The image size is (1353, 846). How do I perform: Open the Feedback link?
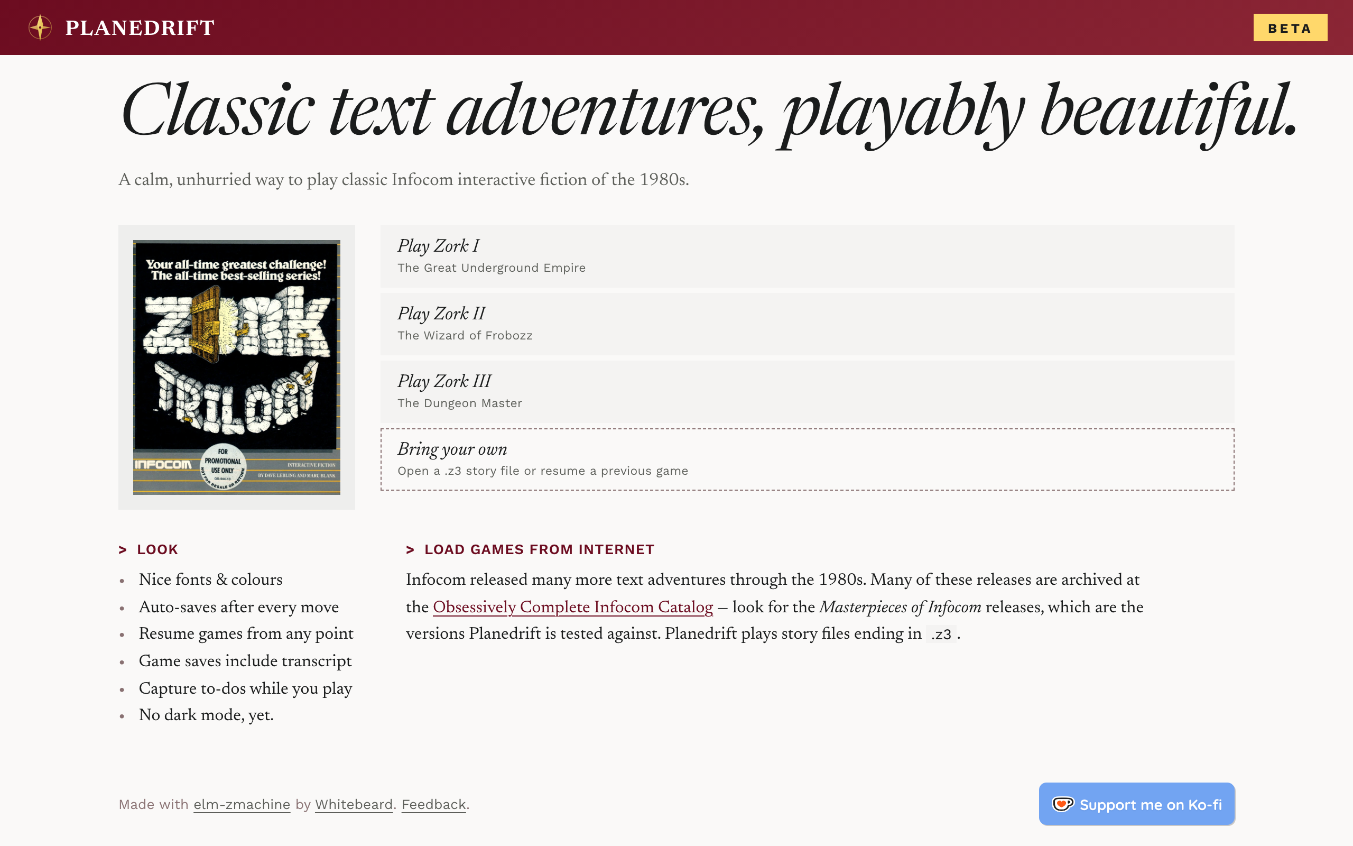pyautogui.click(x=433, y=804)
